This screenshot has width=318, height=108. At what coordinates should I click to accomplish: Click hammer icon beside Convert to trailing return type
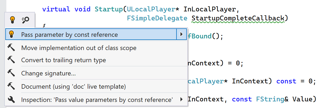[x=11, y=60]
